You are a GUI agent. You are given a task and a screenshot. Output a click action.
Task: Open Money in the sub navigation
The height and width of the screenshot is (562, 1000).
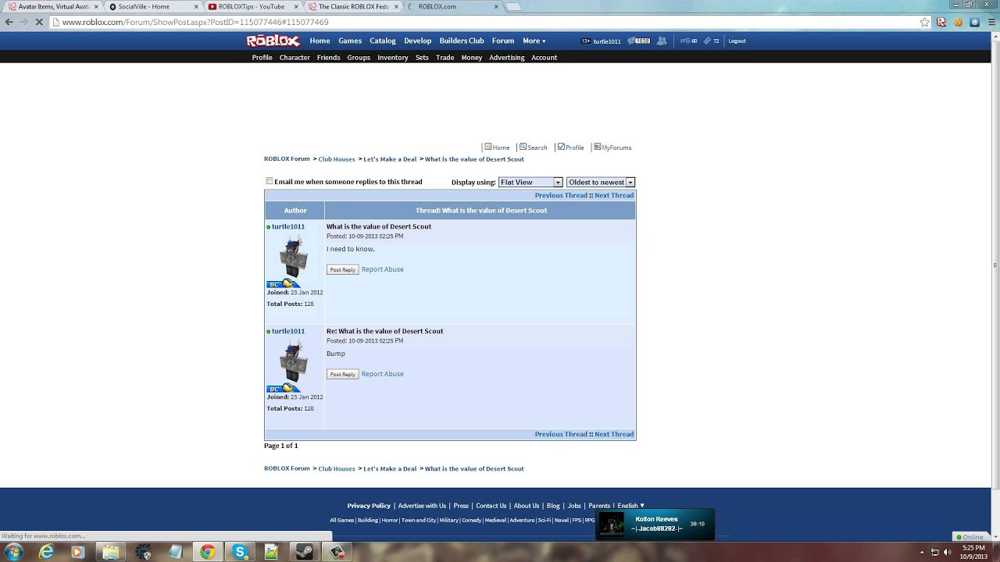[x=472, y=58]
